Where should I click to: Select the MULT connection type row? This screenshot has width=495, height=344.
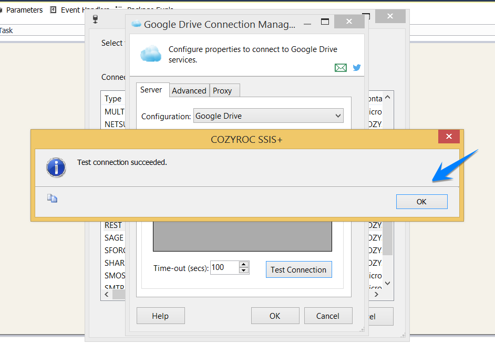coord(114,112)
